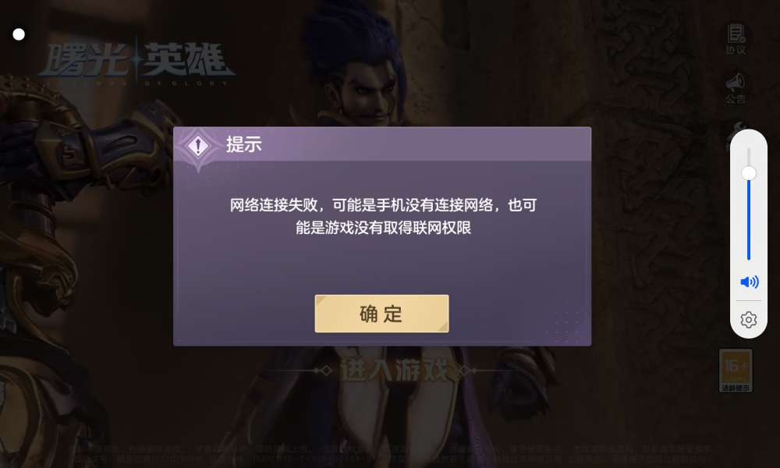Click the purple dialog header bar
780x468 pixels.
[x=382, y=144]
